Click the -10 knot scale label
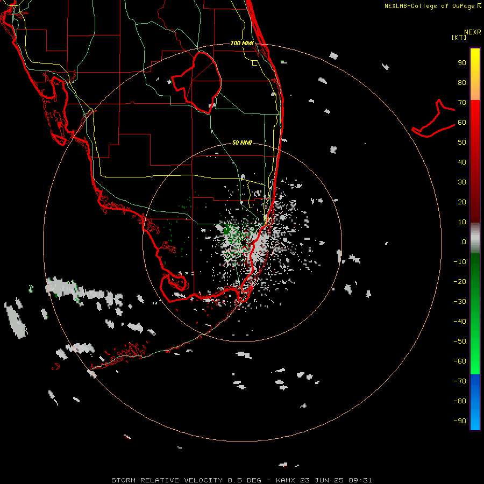 (x=460, y=262)
